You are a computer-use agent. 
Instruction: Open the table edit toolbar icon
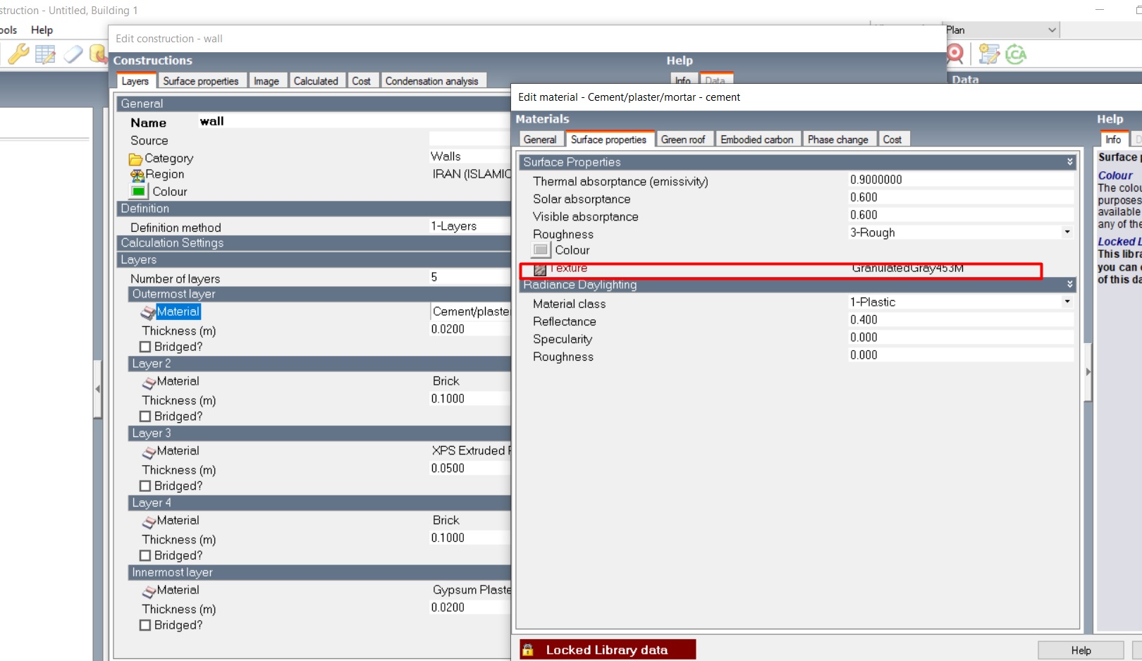(x=45, y=54)
